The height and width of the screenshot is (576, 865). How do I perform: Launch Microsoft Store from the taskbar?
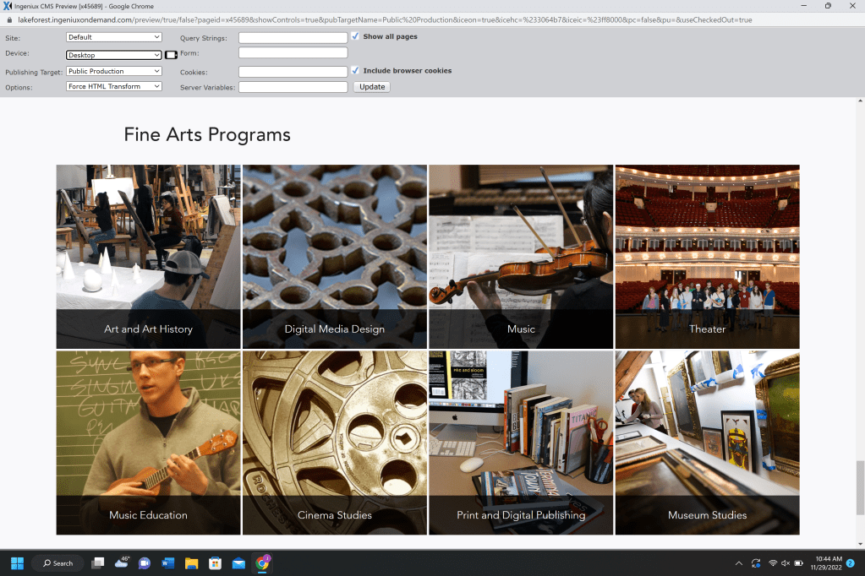pos(215,563)
